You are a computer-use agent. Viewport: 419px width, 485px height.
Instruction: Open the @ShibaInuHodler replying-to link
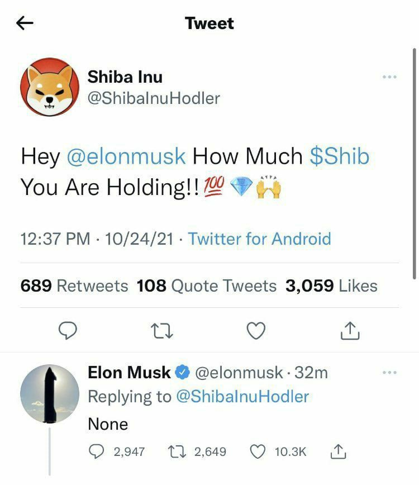(242, 397)
